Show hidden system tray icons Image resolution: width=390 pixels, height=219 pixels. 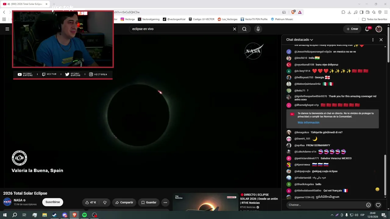click(332, 215)
